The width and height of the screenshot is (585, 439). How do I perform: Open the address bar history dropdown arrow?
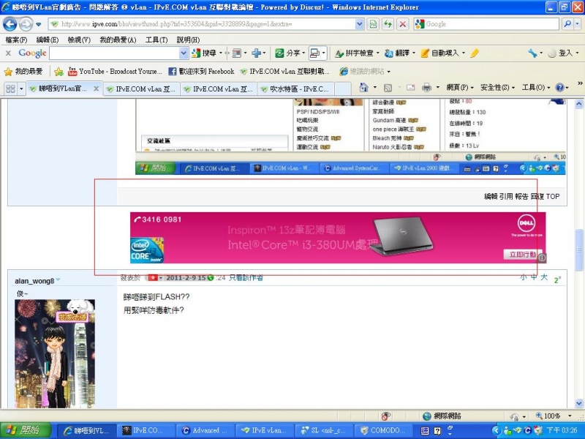tap(359, 24)
